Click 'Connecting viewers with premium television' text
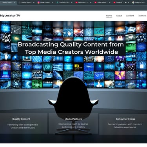This screenshot has width=147, height=147. pos(125,126)
